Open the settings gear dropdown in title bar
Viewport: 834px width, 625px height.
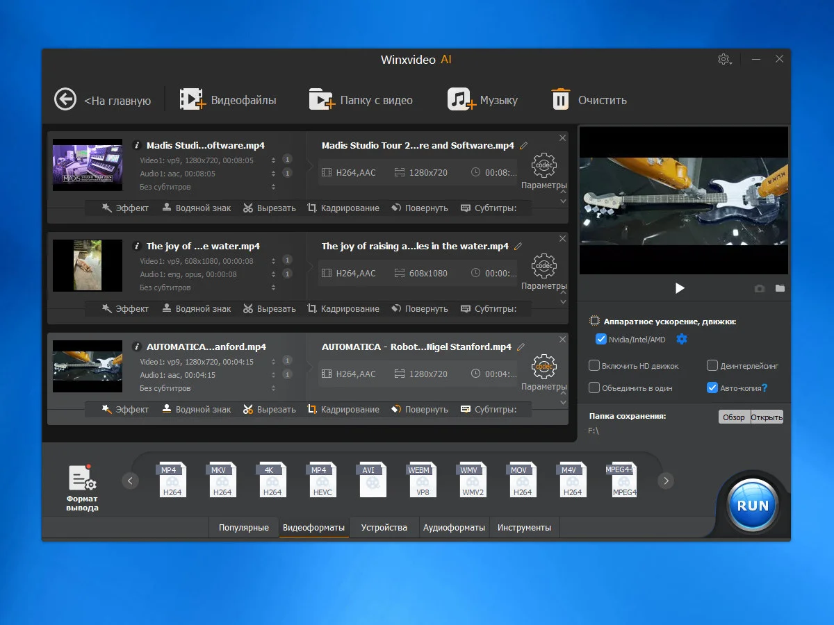click(x=724, y=60)
